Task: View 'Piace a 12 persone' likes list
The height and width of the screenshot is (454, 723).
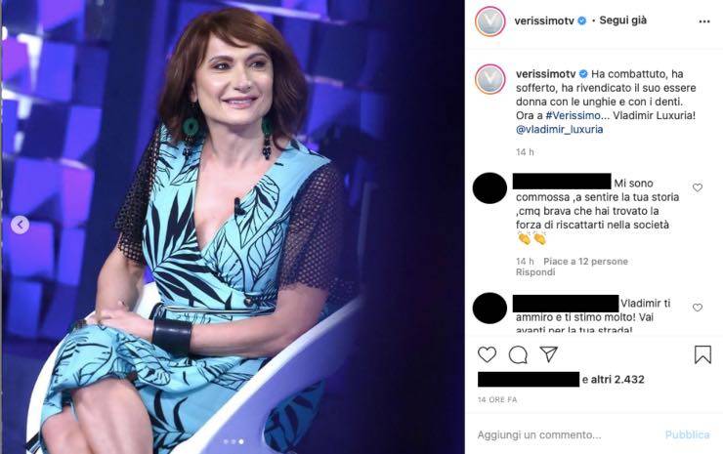Action: 585,262
